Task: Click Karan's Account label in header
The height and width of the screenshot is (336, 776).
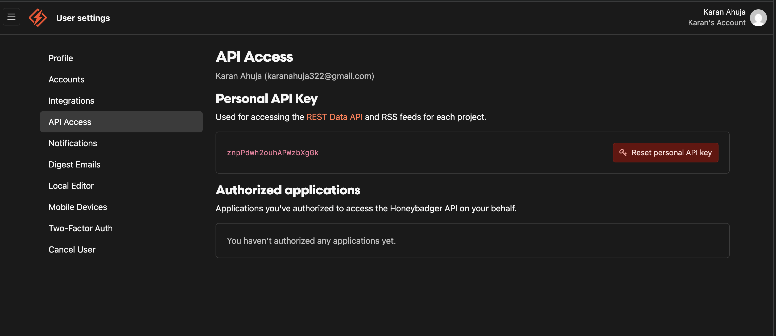Action: point(717,23)
